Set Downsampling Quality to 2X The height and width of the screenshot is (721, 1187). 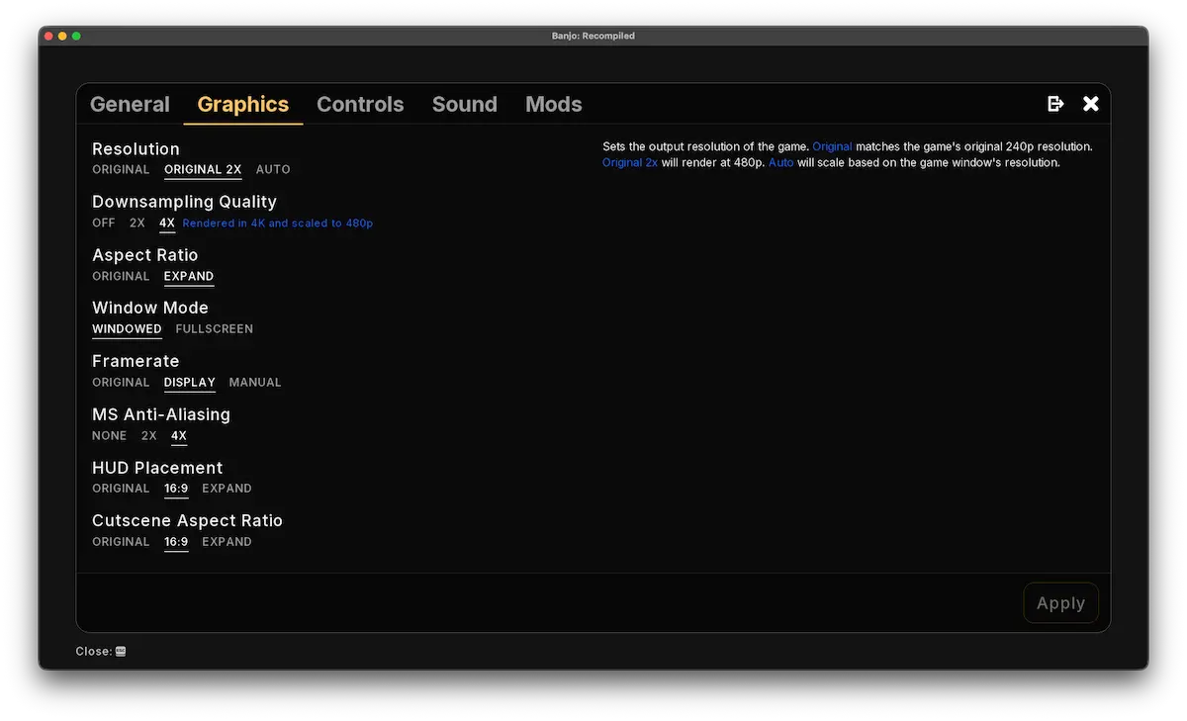click(137, 223)
